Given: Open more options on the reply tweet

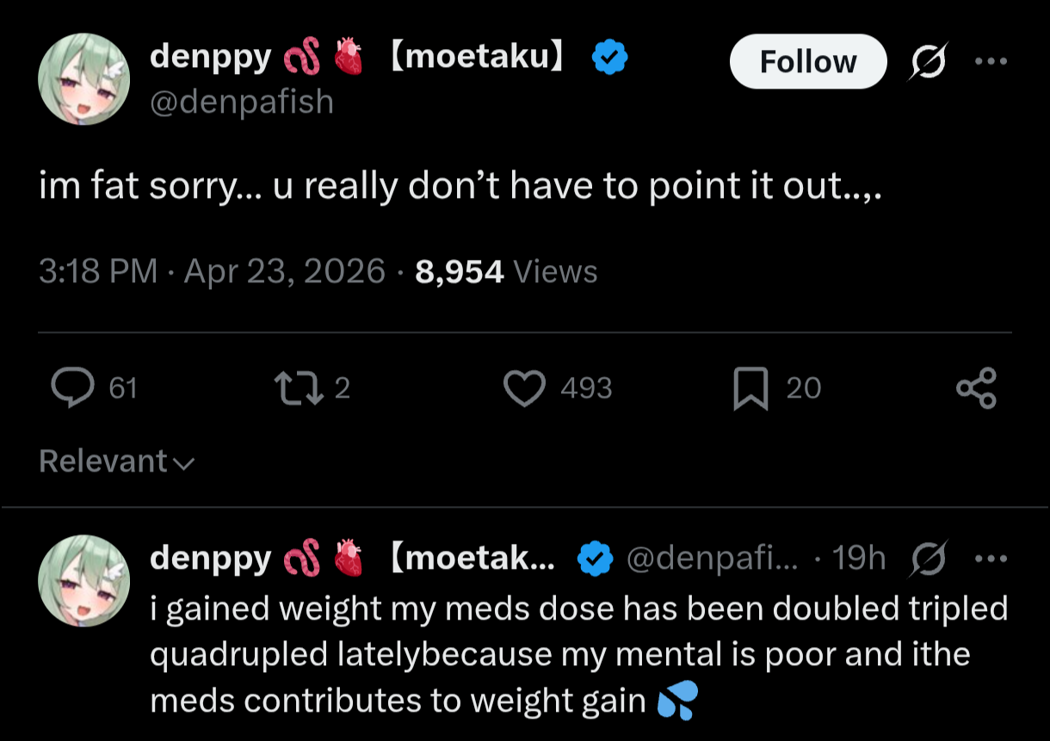Looking at the screenshot, I should (991, 559).
